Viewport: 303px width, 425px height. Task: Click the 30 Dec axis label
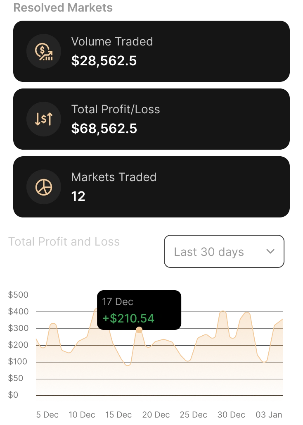(231, 415)
